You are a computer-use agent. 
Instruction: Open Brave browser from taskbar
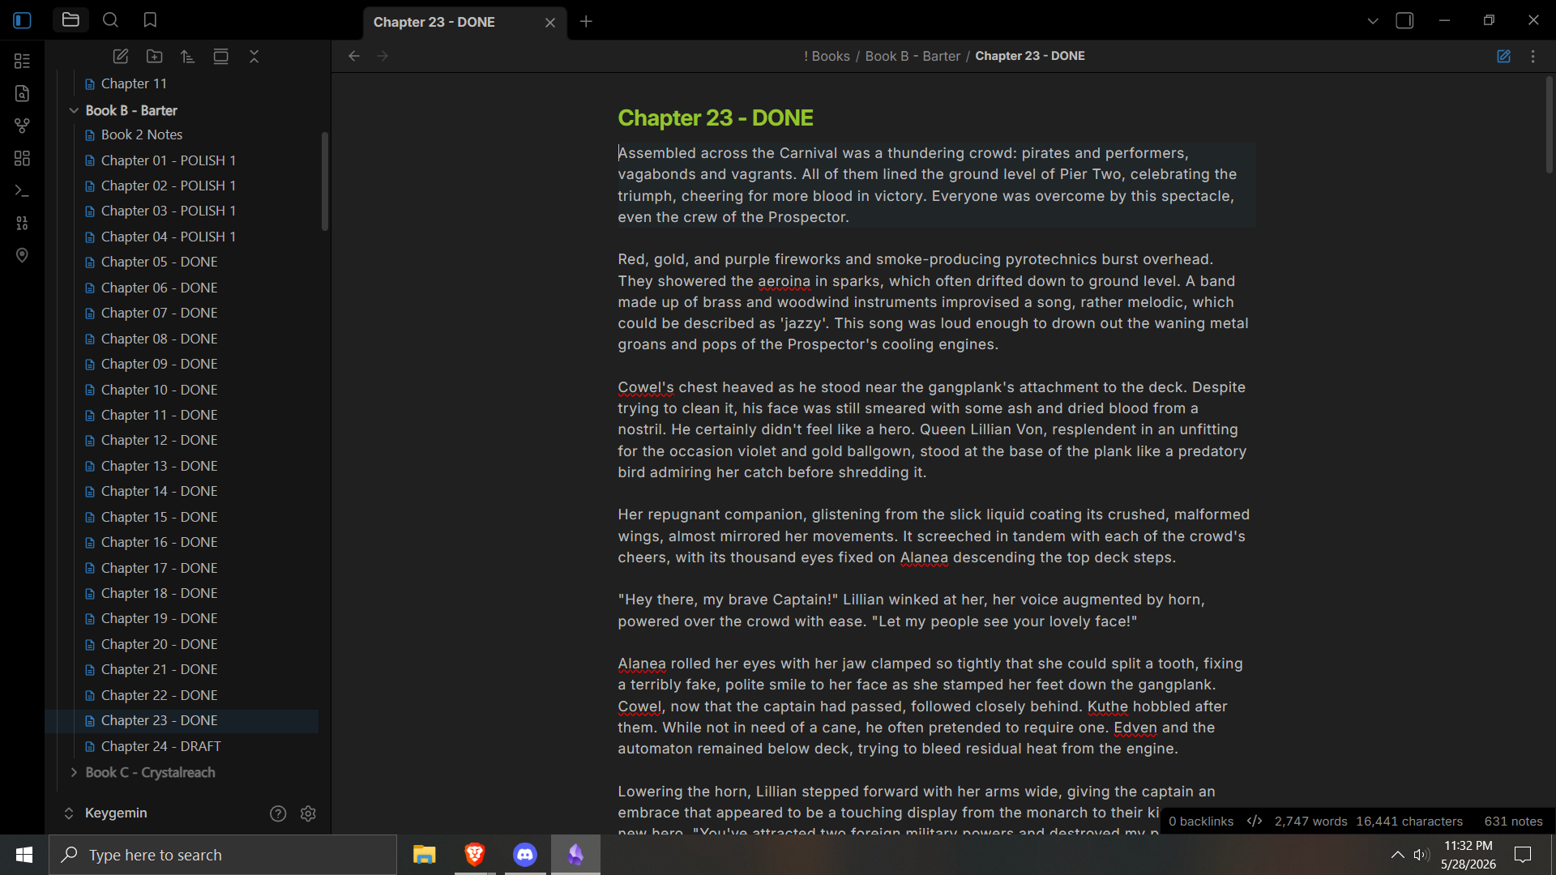pos(474,855)
